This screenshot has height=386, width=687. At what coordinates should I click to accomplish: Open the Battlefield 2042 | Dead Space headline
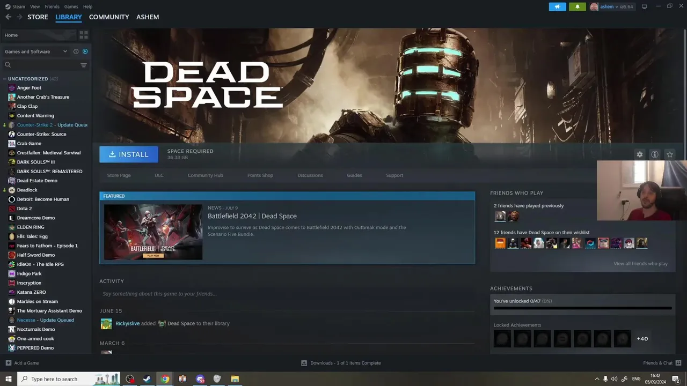(252, 216)
